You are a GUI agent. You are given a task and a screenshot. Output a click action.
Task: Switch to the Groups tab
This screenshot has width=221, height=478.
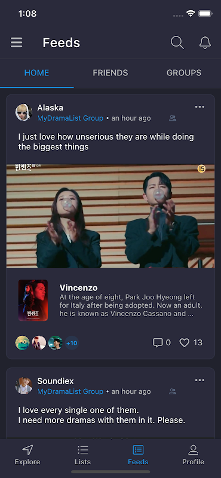pyautogui.click(x=184, y=73)
